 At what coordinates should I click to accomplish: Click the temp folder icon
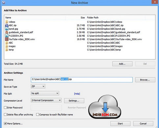(7, 49)
